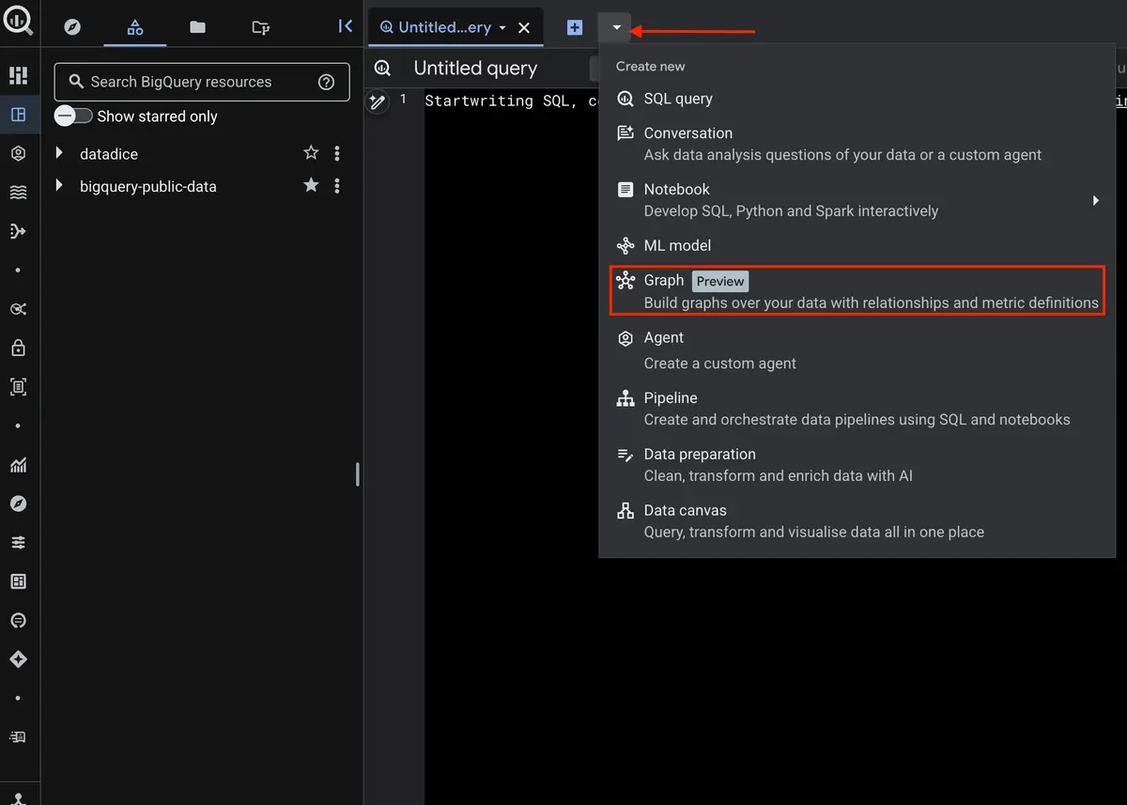This screenshot has height=805, width=1127.
Task: Open the search-arrow icon in left rail
Action: tap(18, 309)
